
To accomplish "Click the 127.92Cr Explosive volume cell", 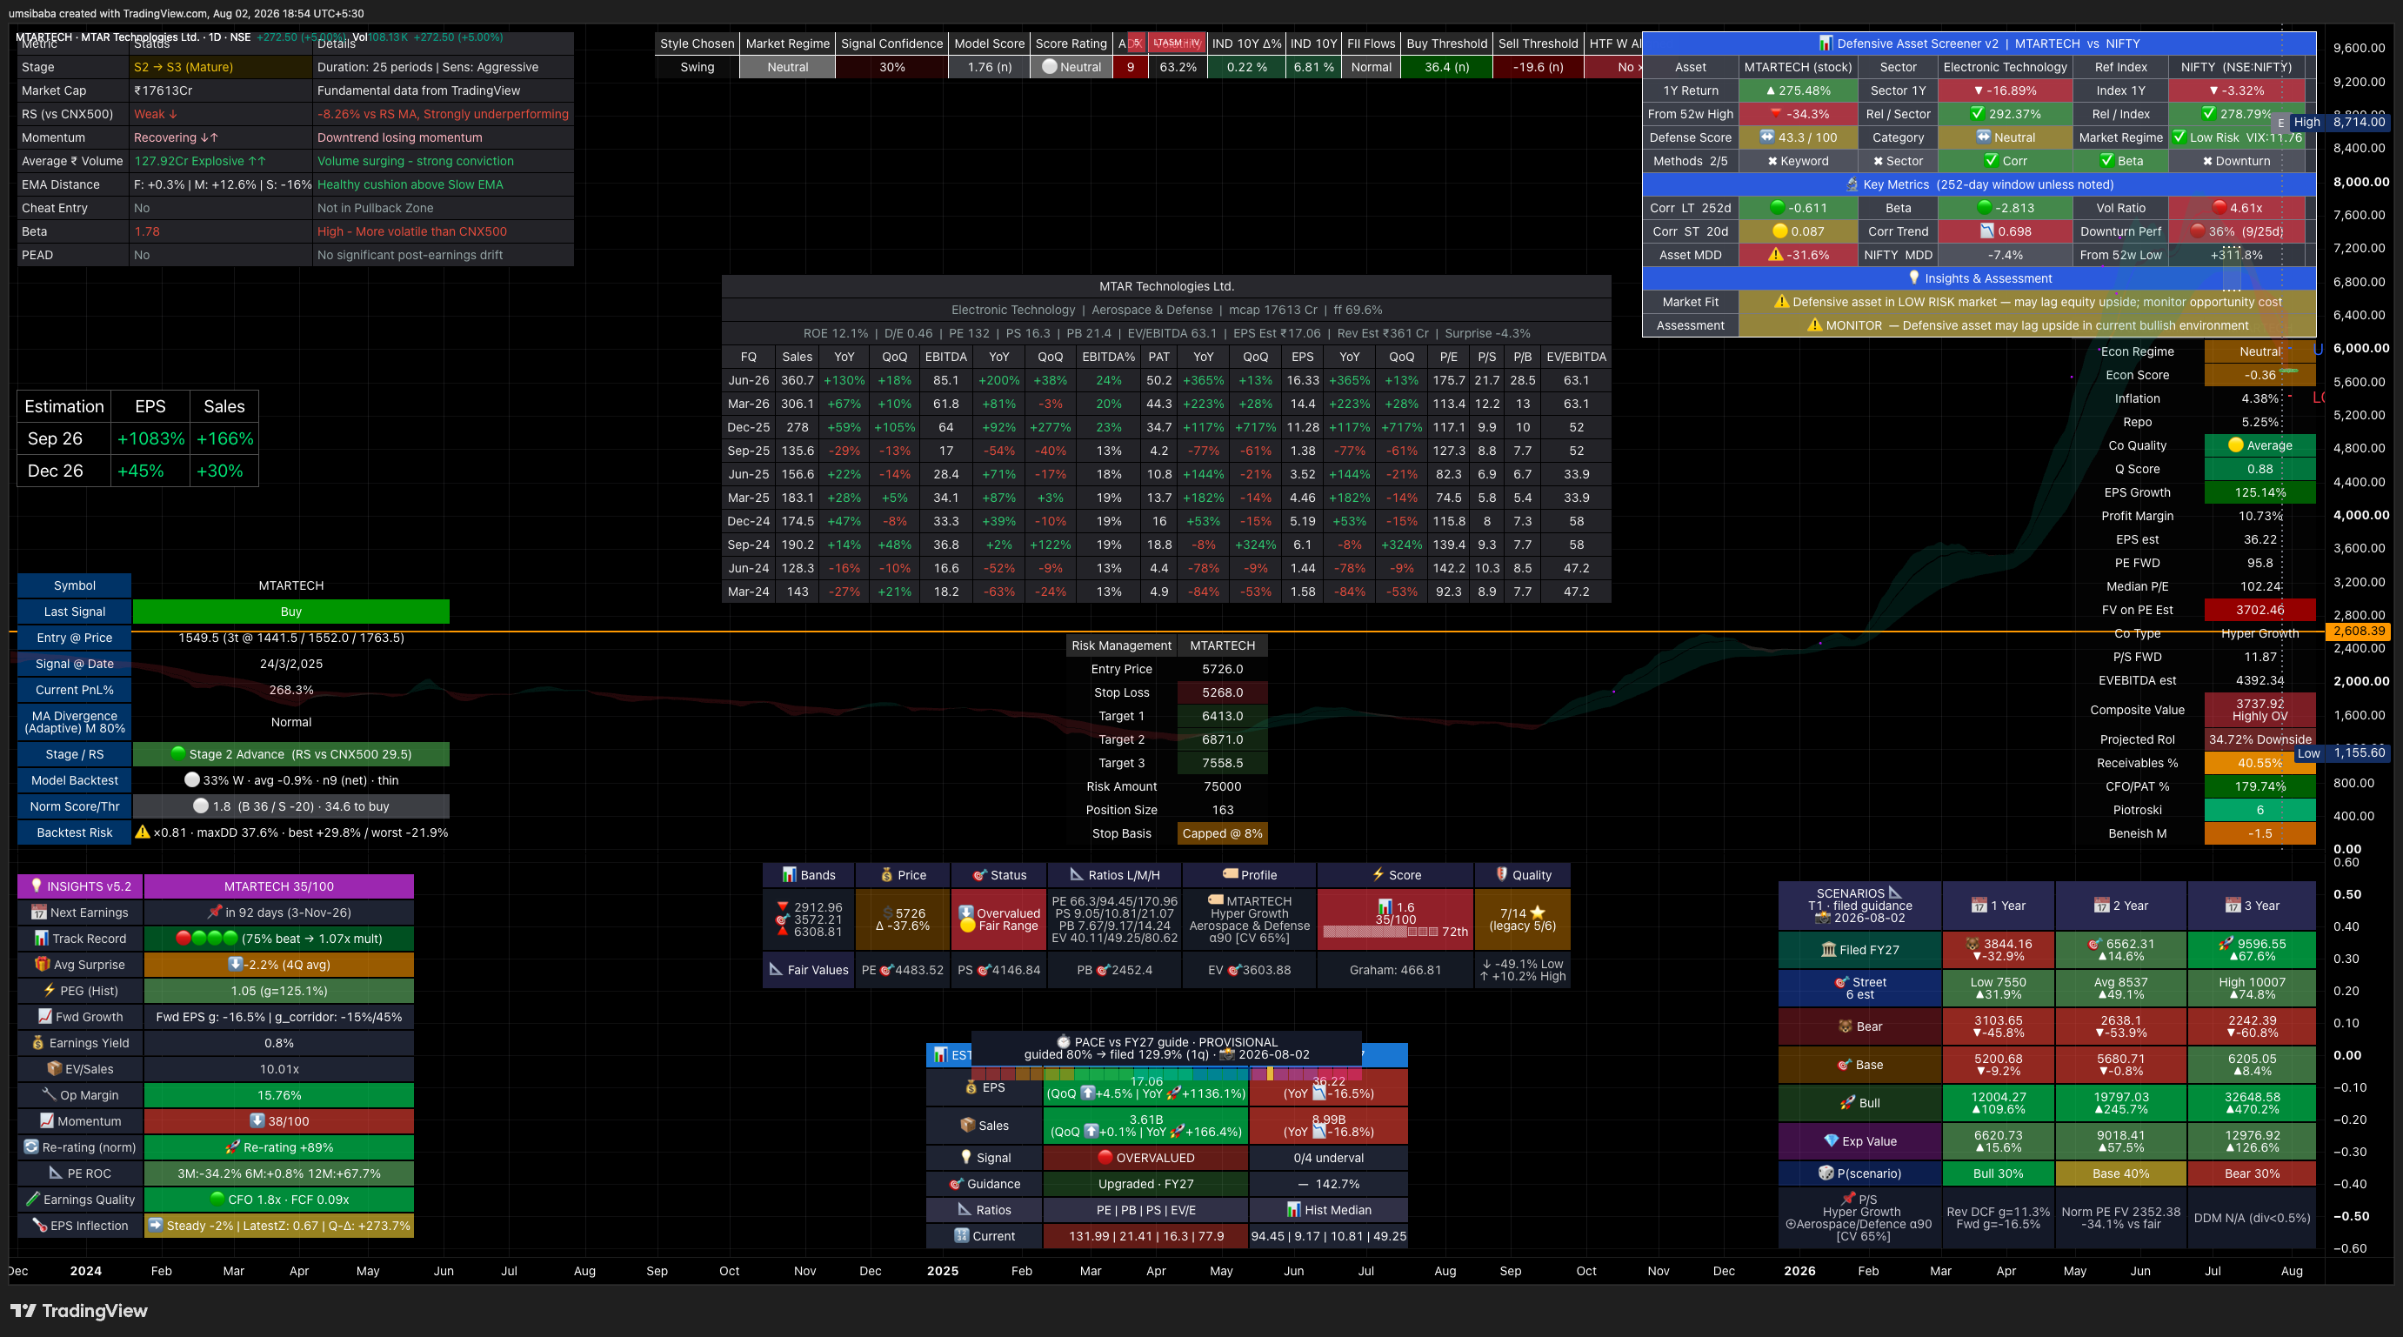I will 221,162.
